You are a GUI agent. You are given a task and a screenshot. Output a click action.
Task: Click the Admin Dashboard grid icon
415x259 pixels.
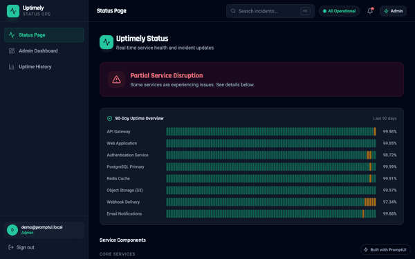pyautogui.click(x=12, y=50)
